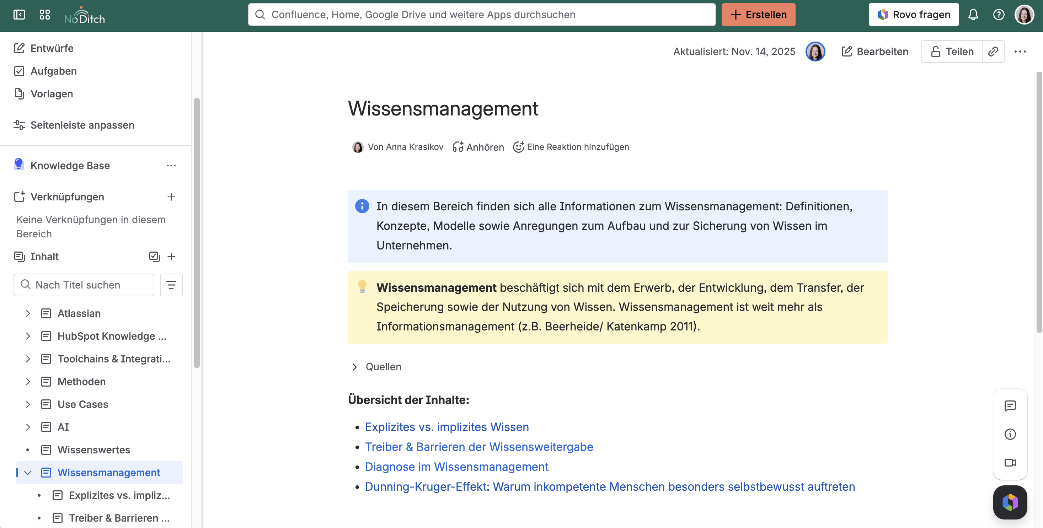This screenshot has width=1043, height=528.
Task: Open the user profile avatar in the top bar
Action: 1025,15
